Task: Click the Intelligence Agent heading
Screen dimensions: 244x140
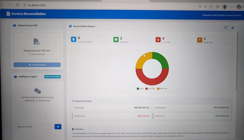Action: [28, 77]
